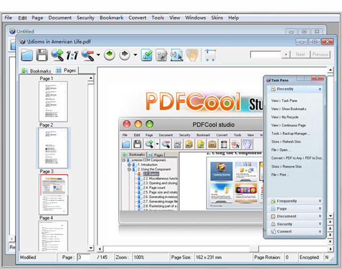Viewport: 342px width, 269px height.
Task: Open the Document menu
Action: click(60, 18)
